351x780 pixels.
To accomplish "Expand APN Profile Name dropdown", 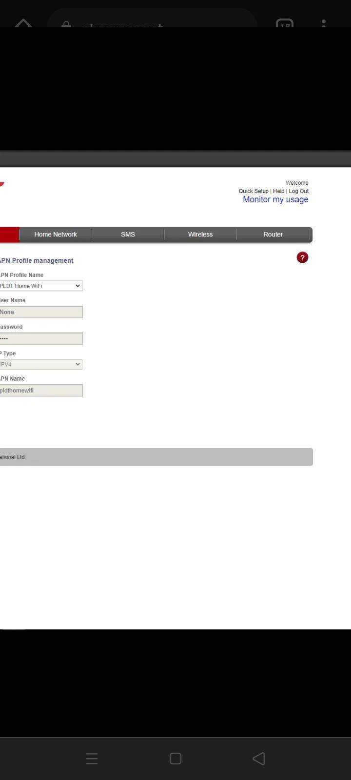I will (x=41, y=286).
